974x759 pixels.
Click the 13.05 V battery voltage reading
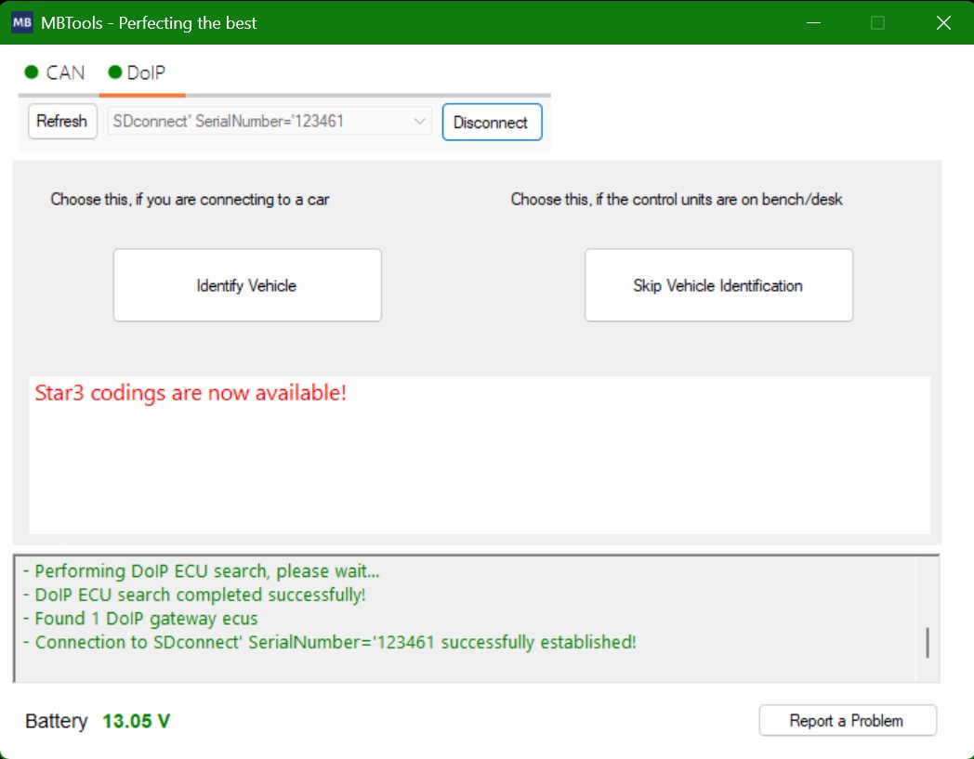[x=136, y=721]
